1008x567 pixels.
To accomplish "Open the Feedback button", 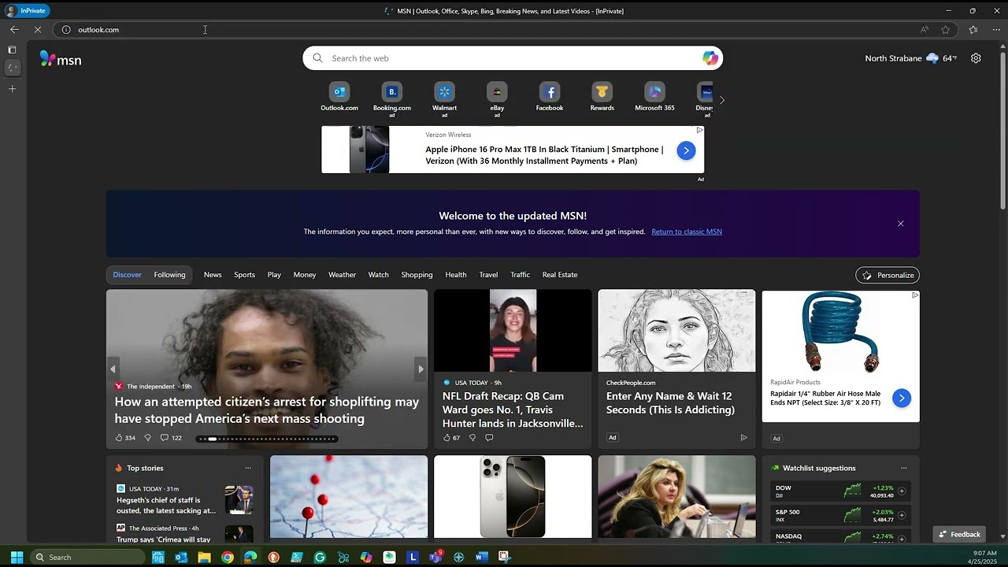I will pos(958,534).
